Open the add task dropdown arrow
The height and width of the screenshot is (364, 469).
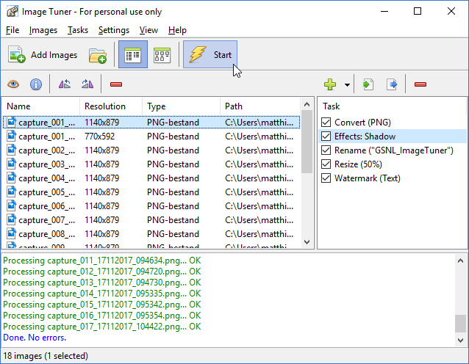[347, 85]
